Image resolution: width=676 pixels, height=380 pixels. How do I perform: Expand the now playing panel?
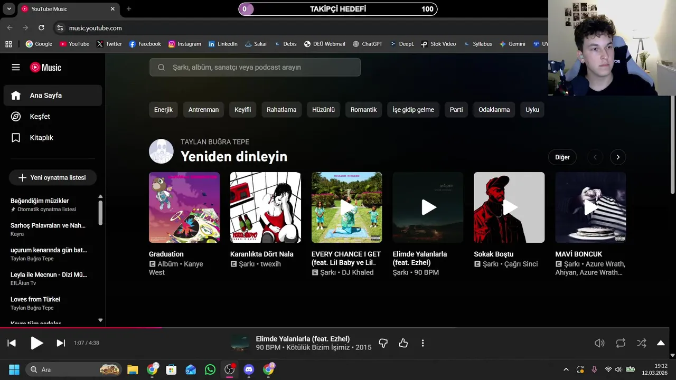point(661,343)
